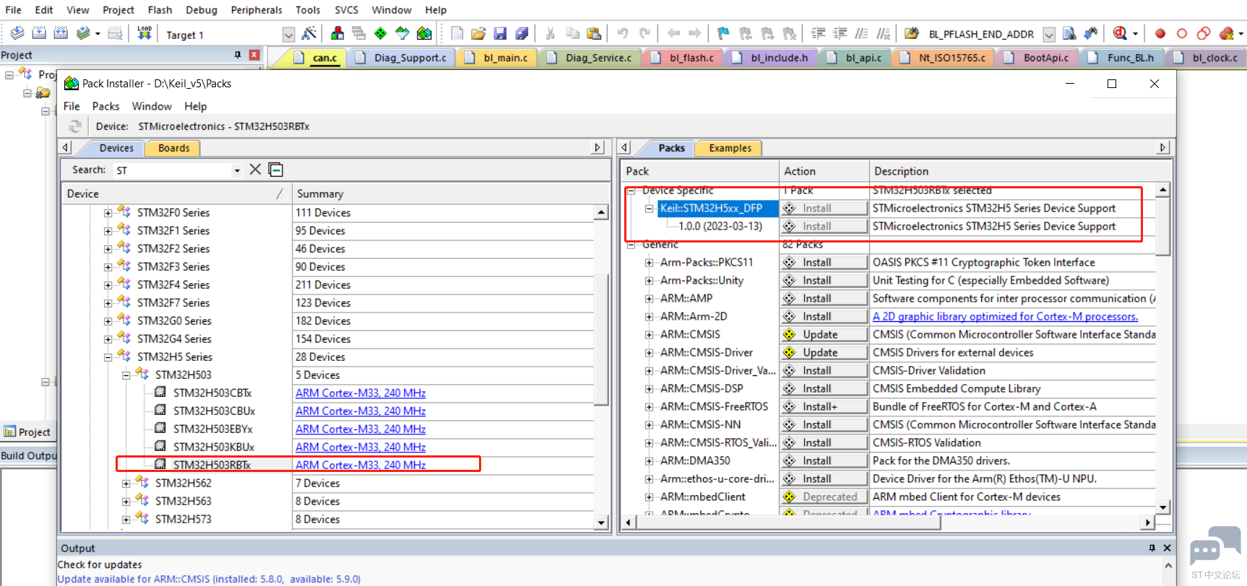Open the Packs menu in Pack Installer

(105, 106)
